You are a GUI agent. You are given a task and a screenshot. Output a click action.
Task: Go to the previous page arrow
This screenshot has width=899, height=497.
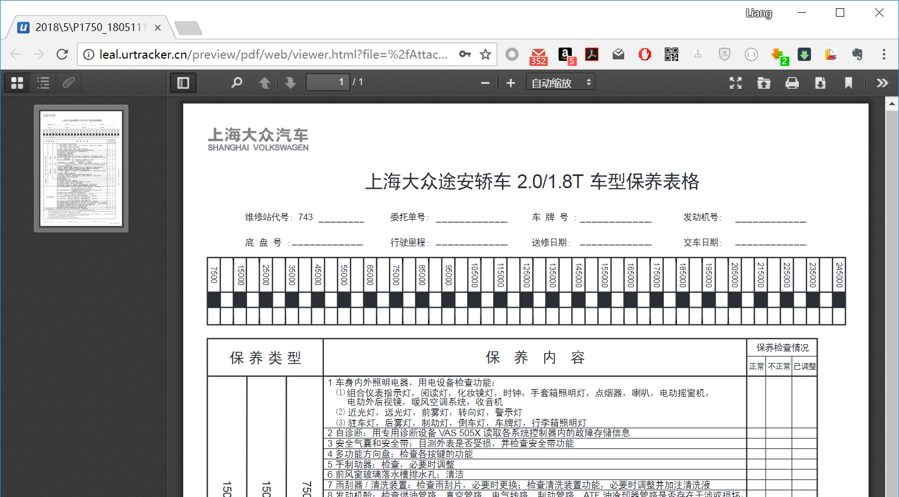click(x=265, y=83)
